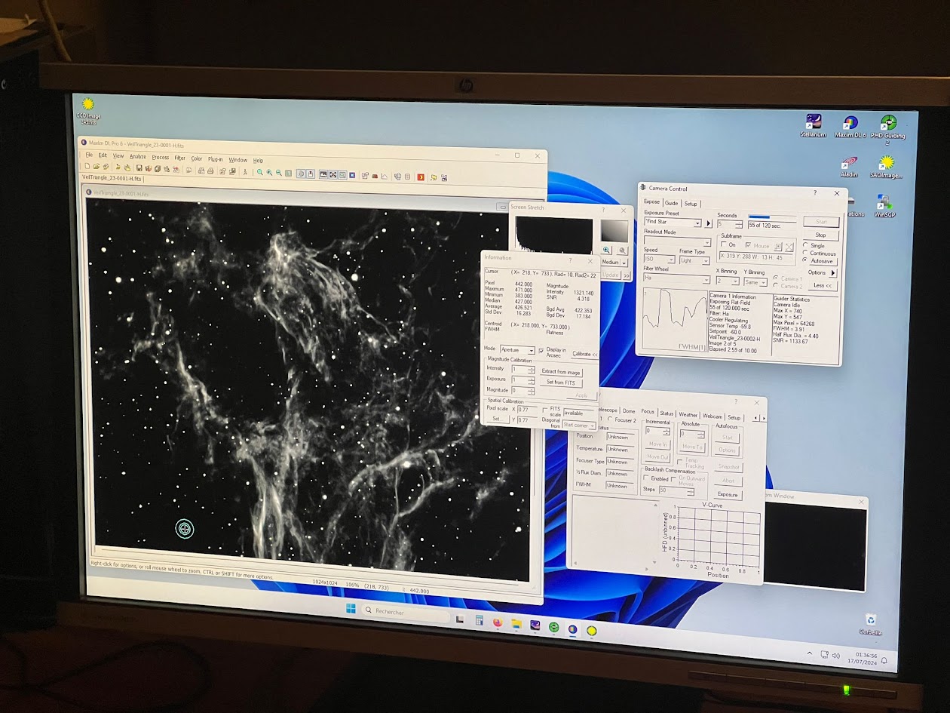Click the Calibrate << button
The image size is (950, 713).
click(585, 354)
